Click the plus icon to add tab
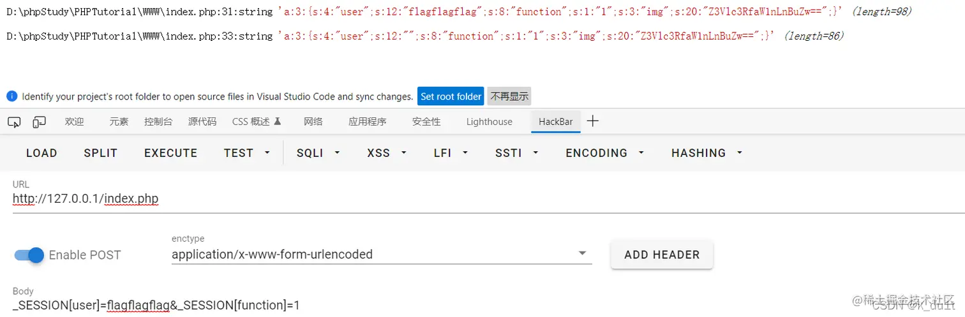 click(592, 121)
